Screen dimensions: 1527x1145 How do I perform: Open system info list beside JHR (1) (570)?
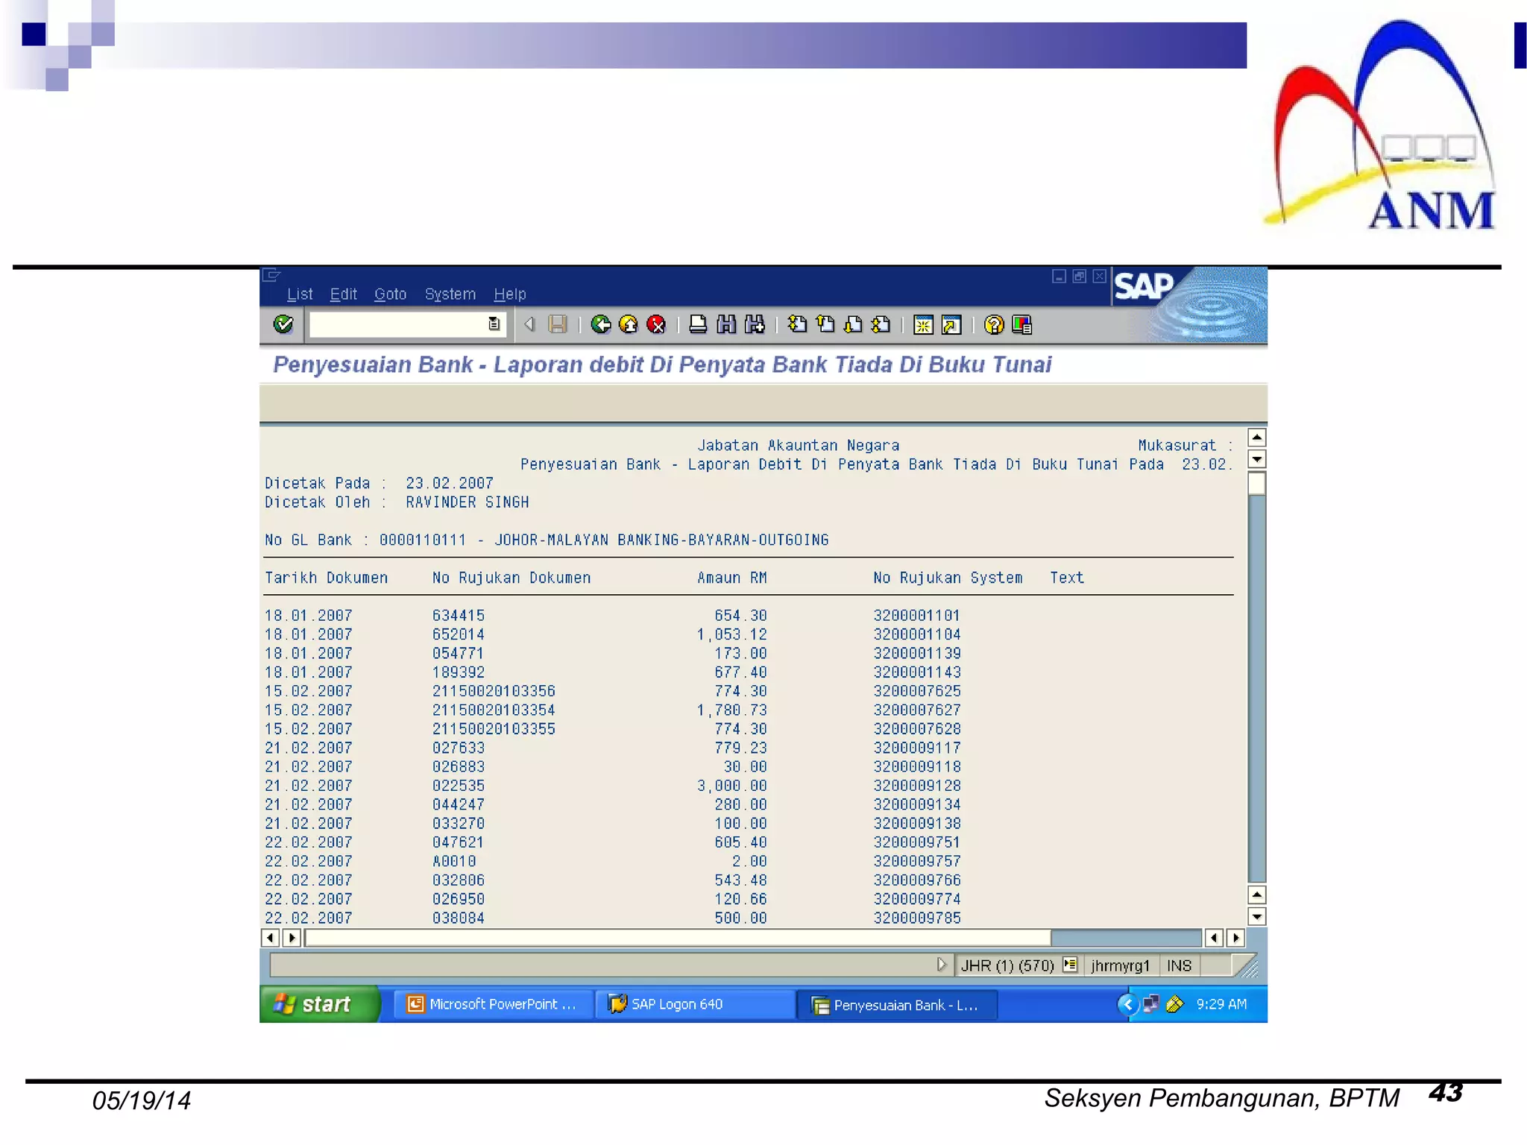tap(1070, 965)
